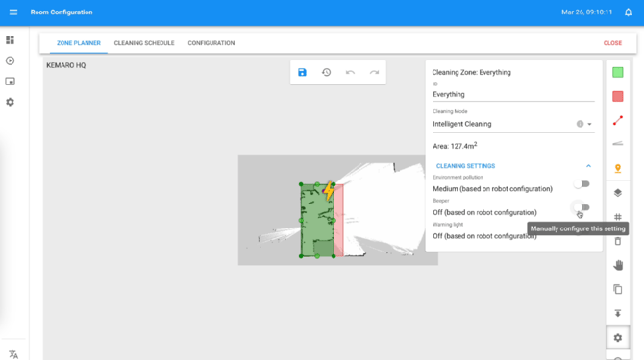The width and height of the screenshot is (644, 360).
Task: Select the green cleaning zone on map
Action: point(317,221)
